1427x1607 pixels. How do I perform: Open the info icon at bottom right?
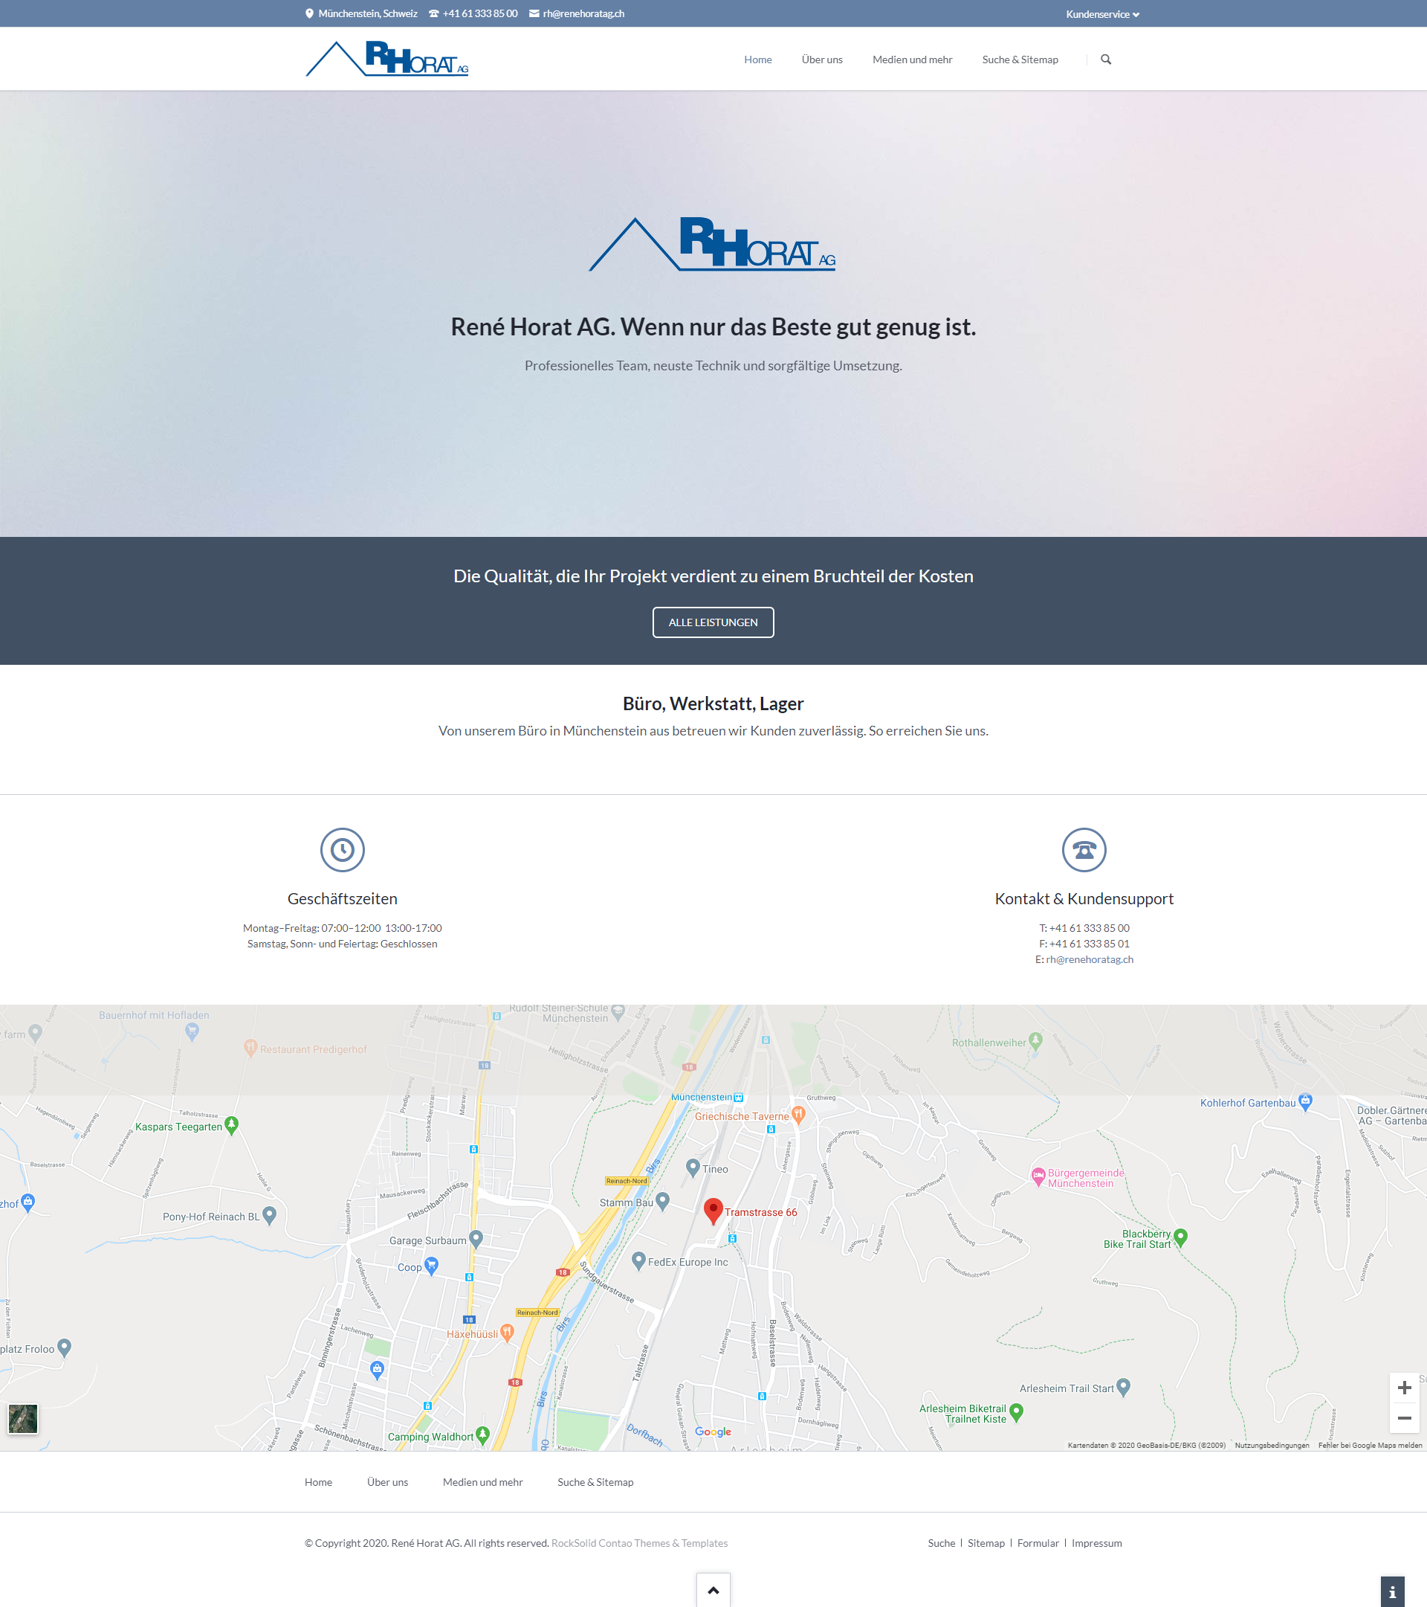(1391, 1592)
